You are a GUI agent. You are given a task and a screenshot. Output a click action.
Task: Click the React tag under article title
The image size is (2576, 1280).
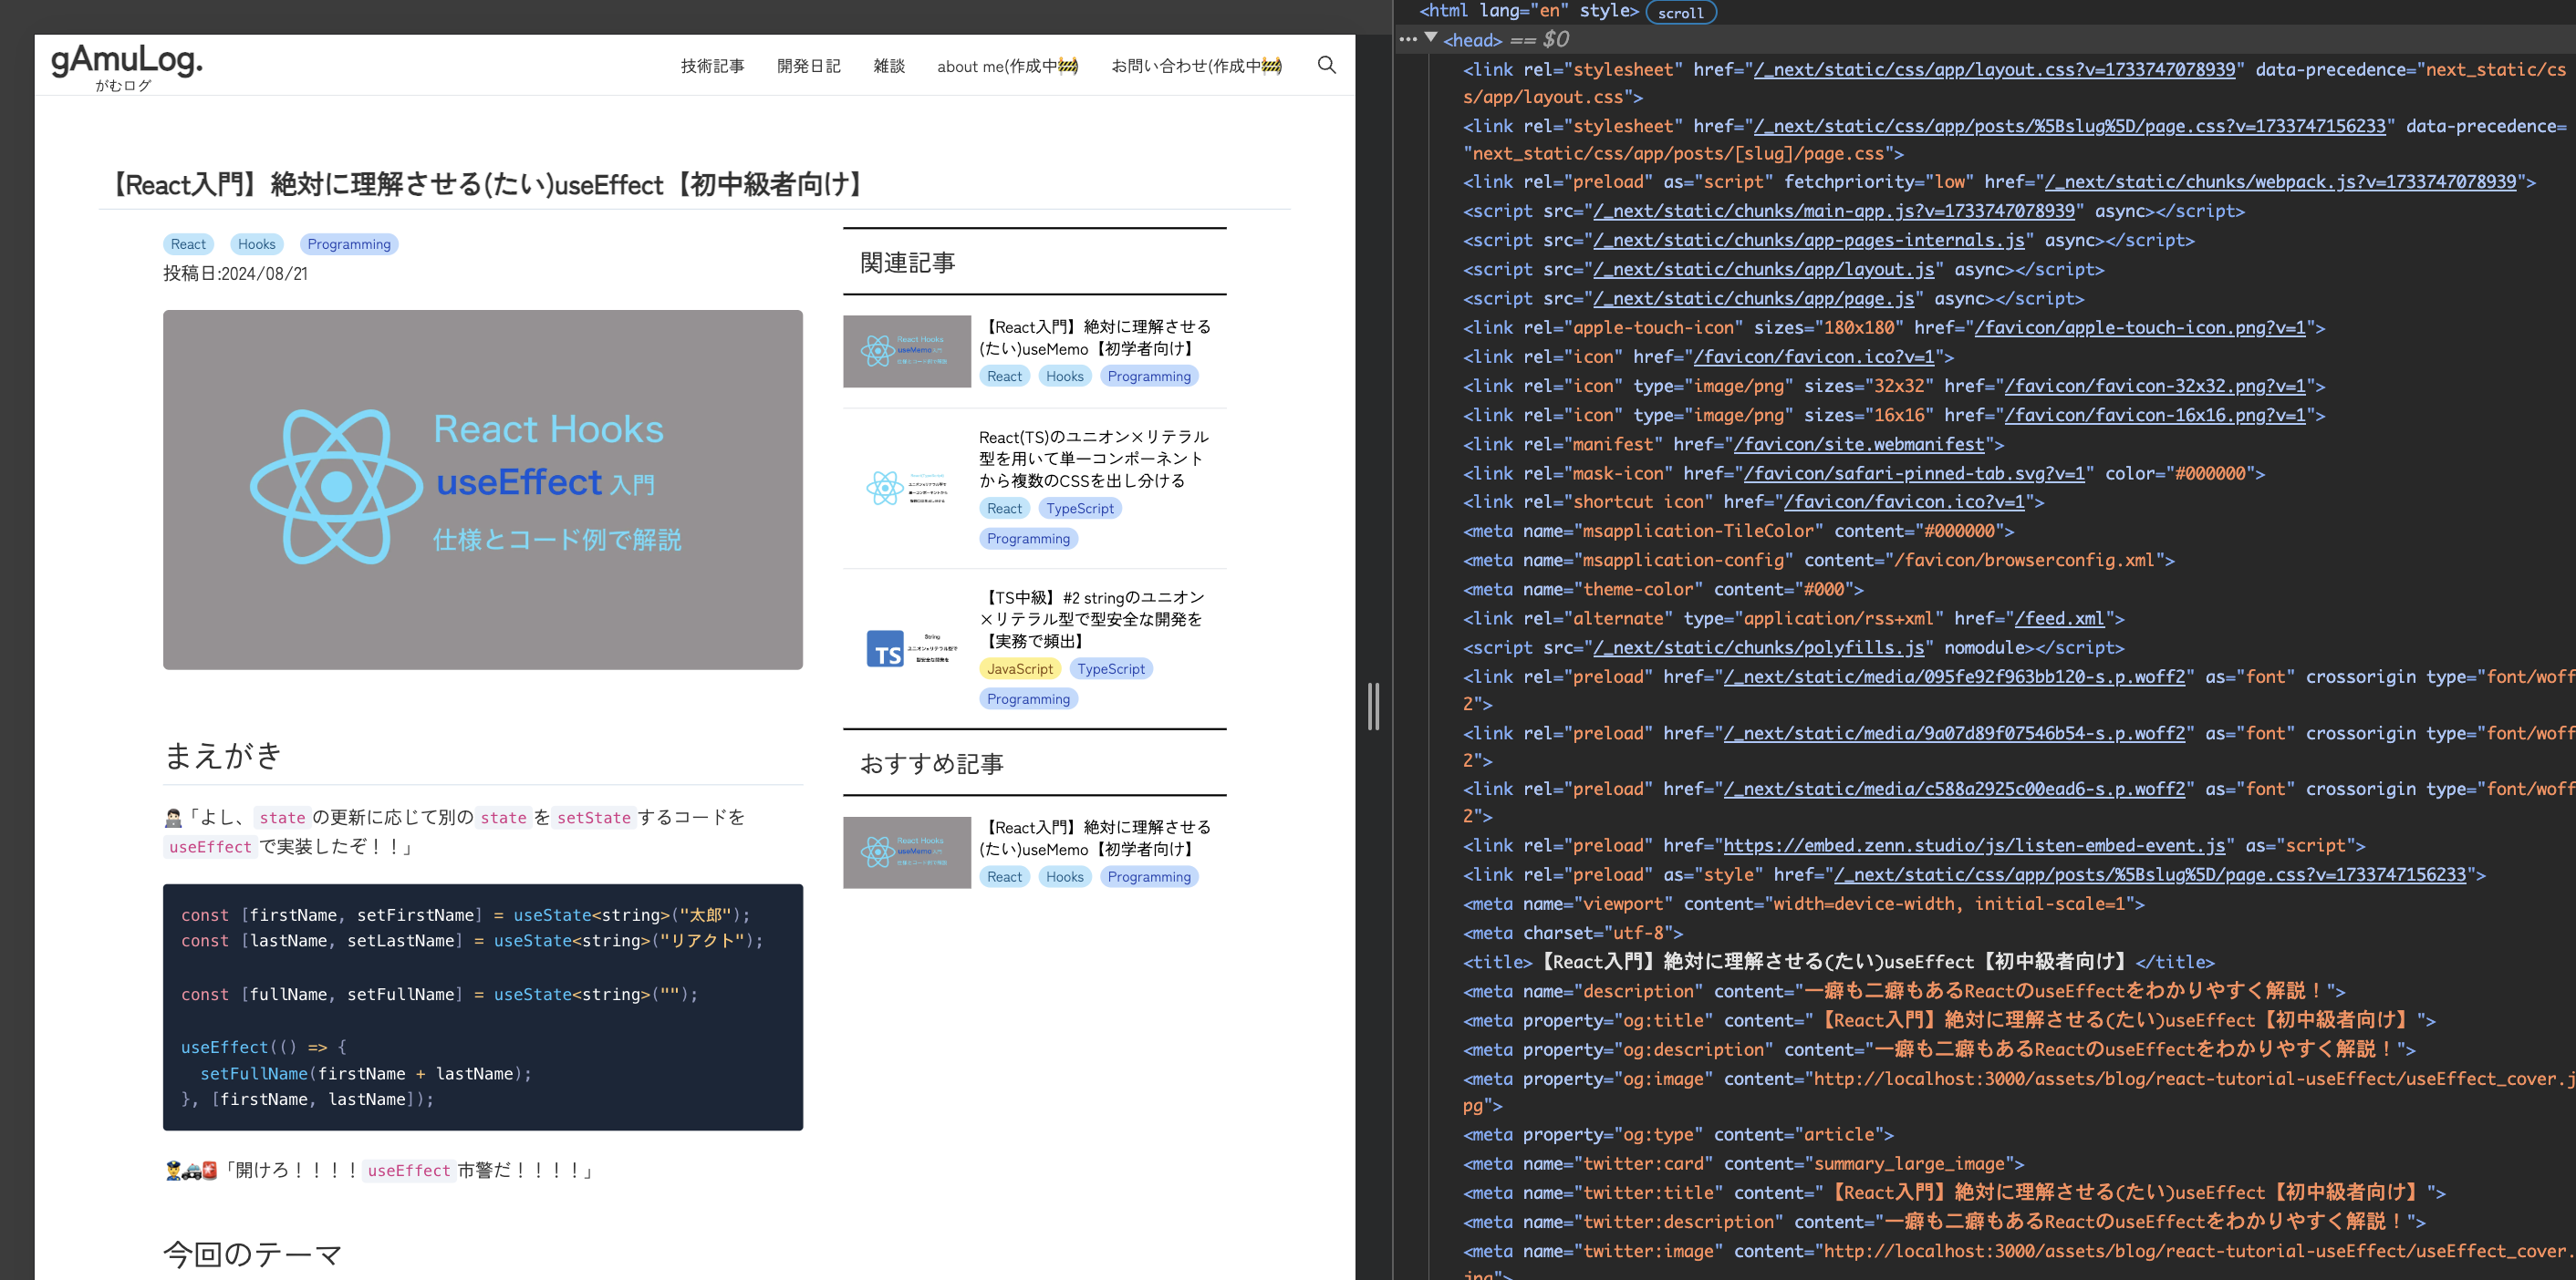pos(188,243)
